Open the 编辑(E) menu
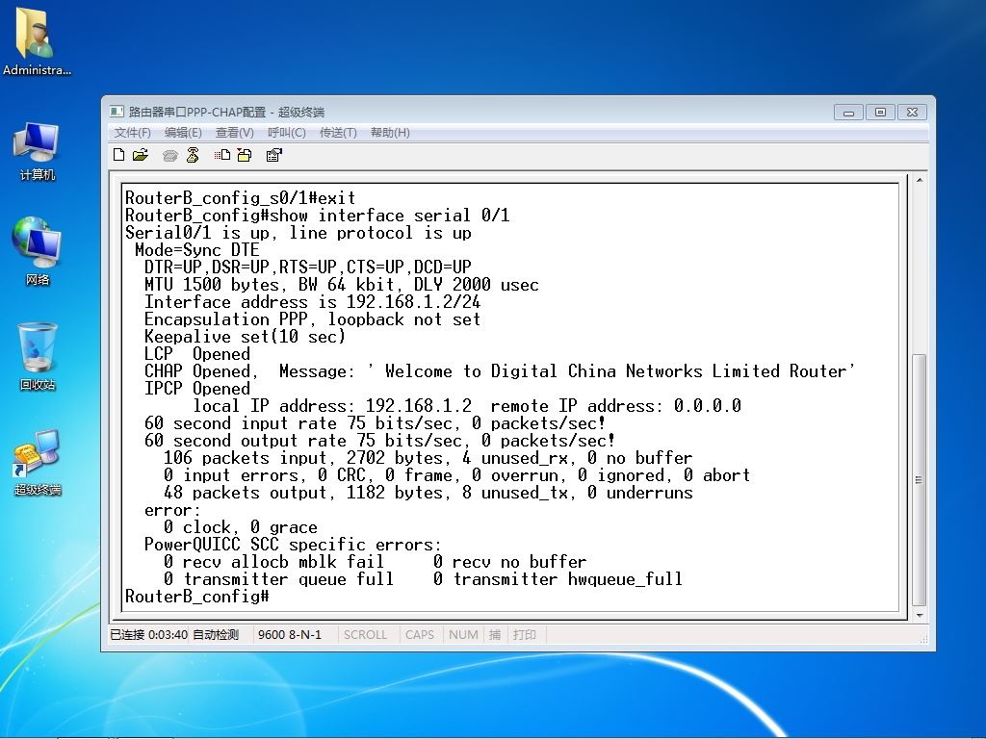Viewport: 986px width, 739px height. (183, 133)
